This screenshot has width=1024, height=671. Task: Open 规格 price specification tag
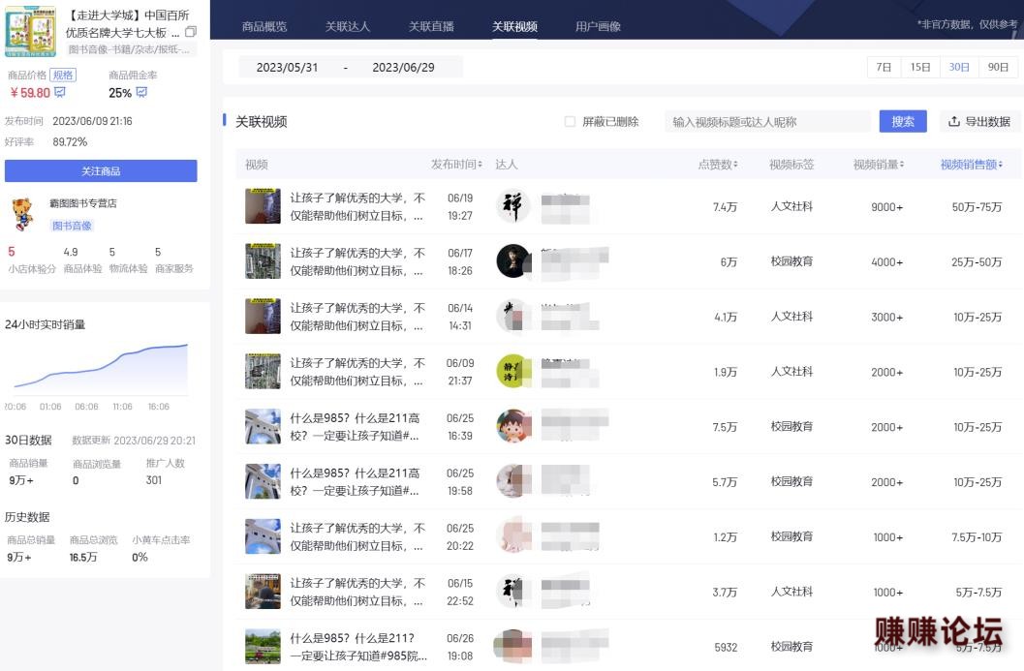[63, 76]
